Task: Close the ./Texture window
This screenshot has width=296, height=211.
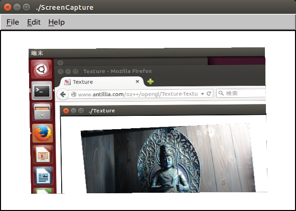Action: coord(66,111)
